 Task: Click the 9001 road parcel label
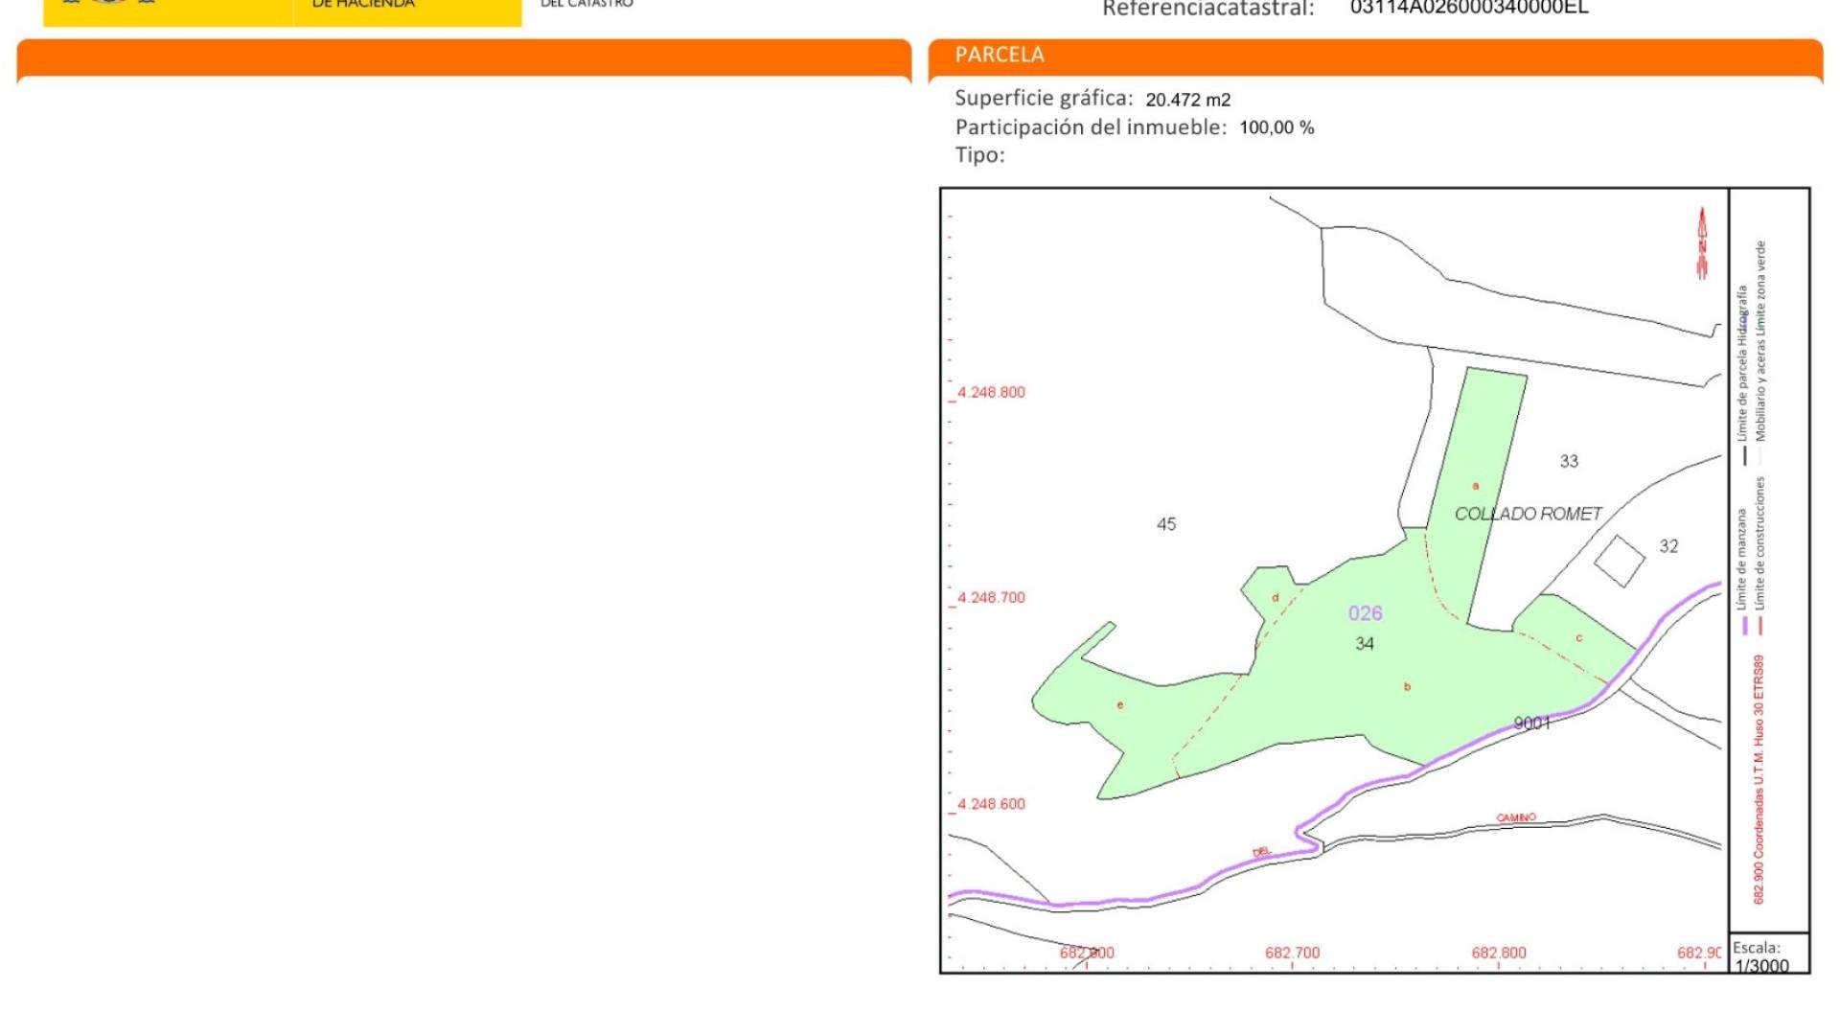tap(1531, 724)
